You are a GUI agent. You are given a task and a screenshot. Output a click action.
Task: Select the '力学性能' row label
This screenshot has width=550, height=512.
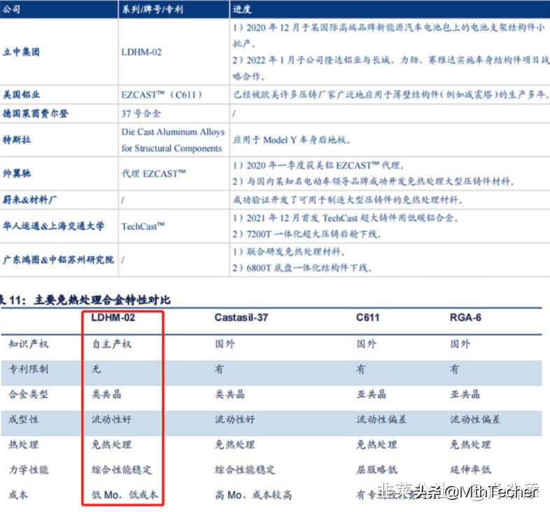click(29, 469)
